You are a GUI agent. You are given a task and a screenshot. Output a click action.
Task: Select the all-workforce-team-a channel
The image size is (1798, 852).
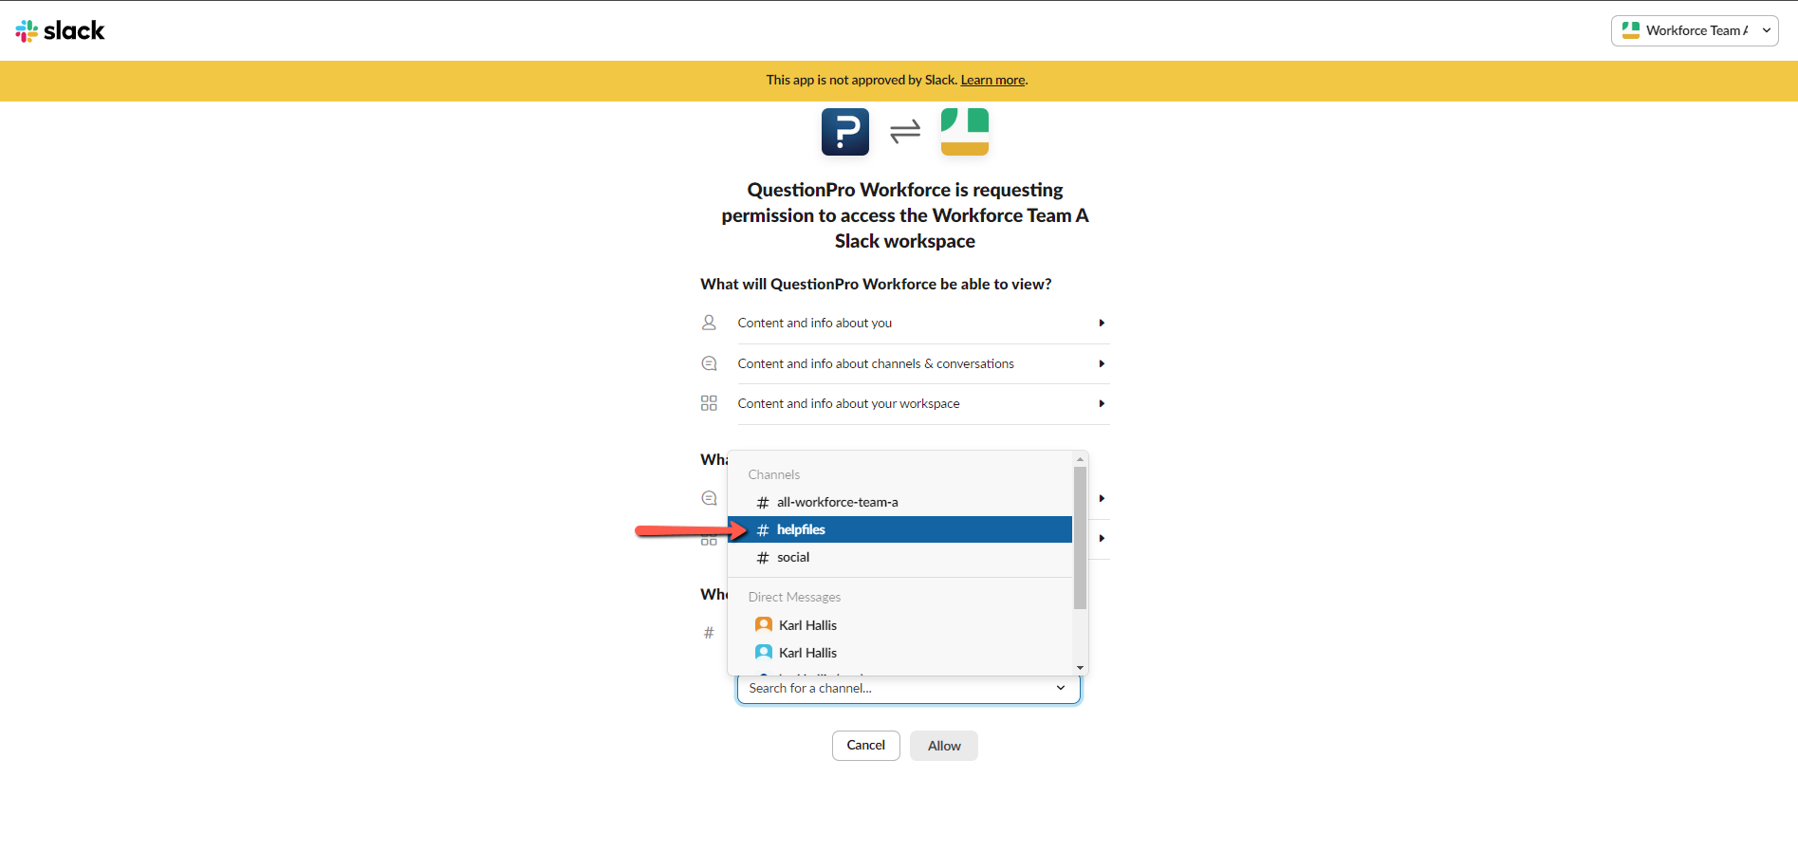(x=899, y=502)
